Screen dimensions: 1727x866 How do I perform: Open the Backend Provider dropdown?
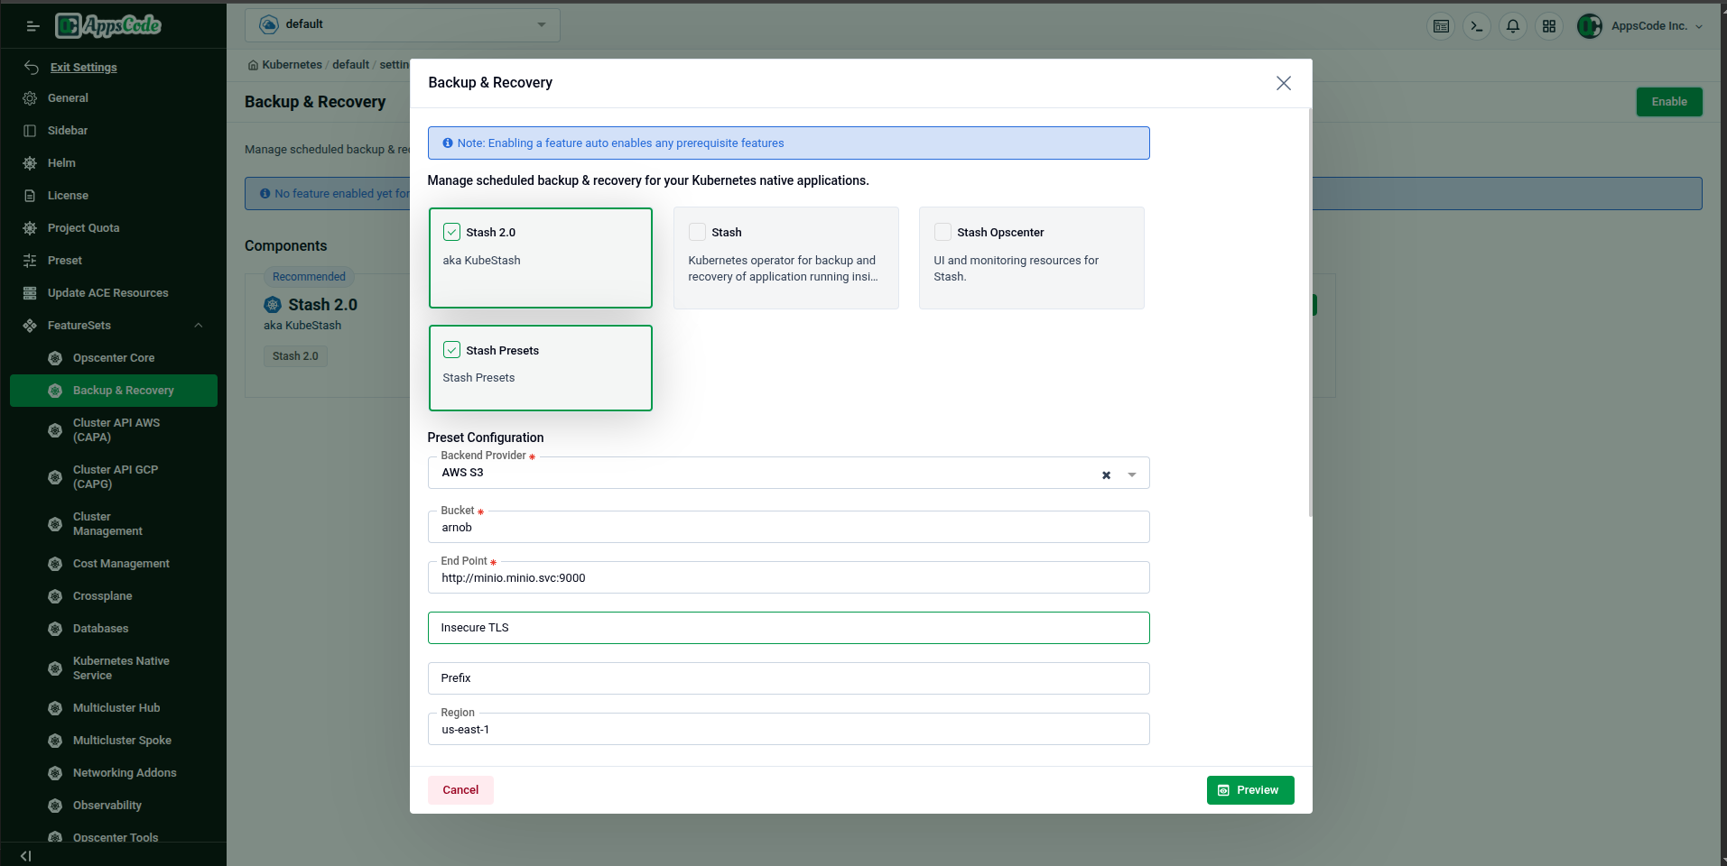(x=1131, y=473)
